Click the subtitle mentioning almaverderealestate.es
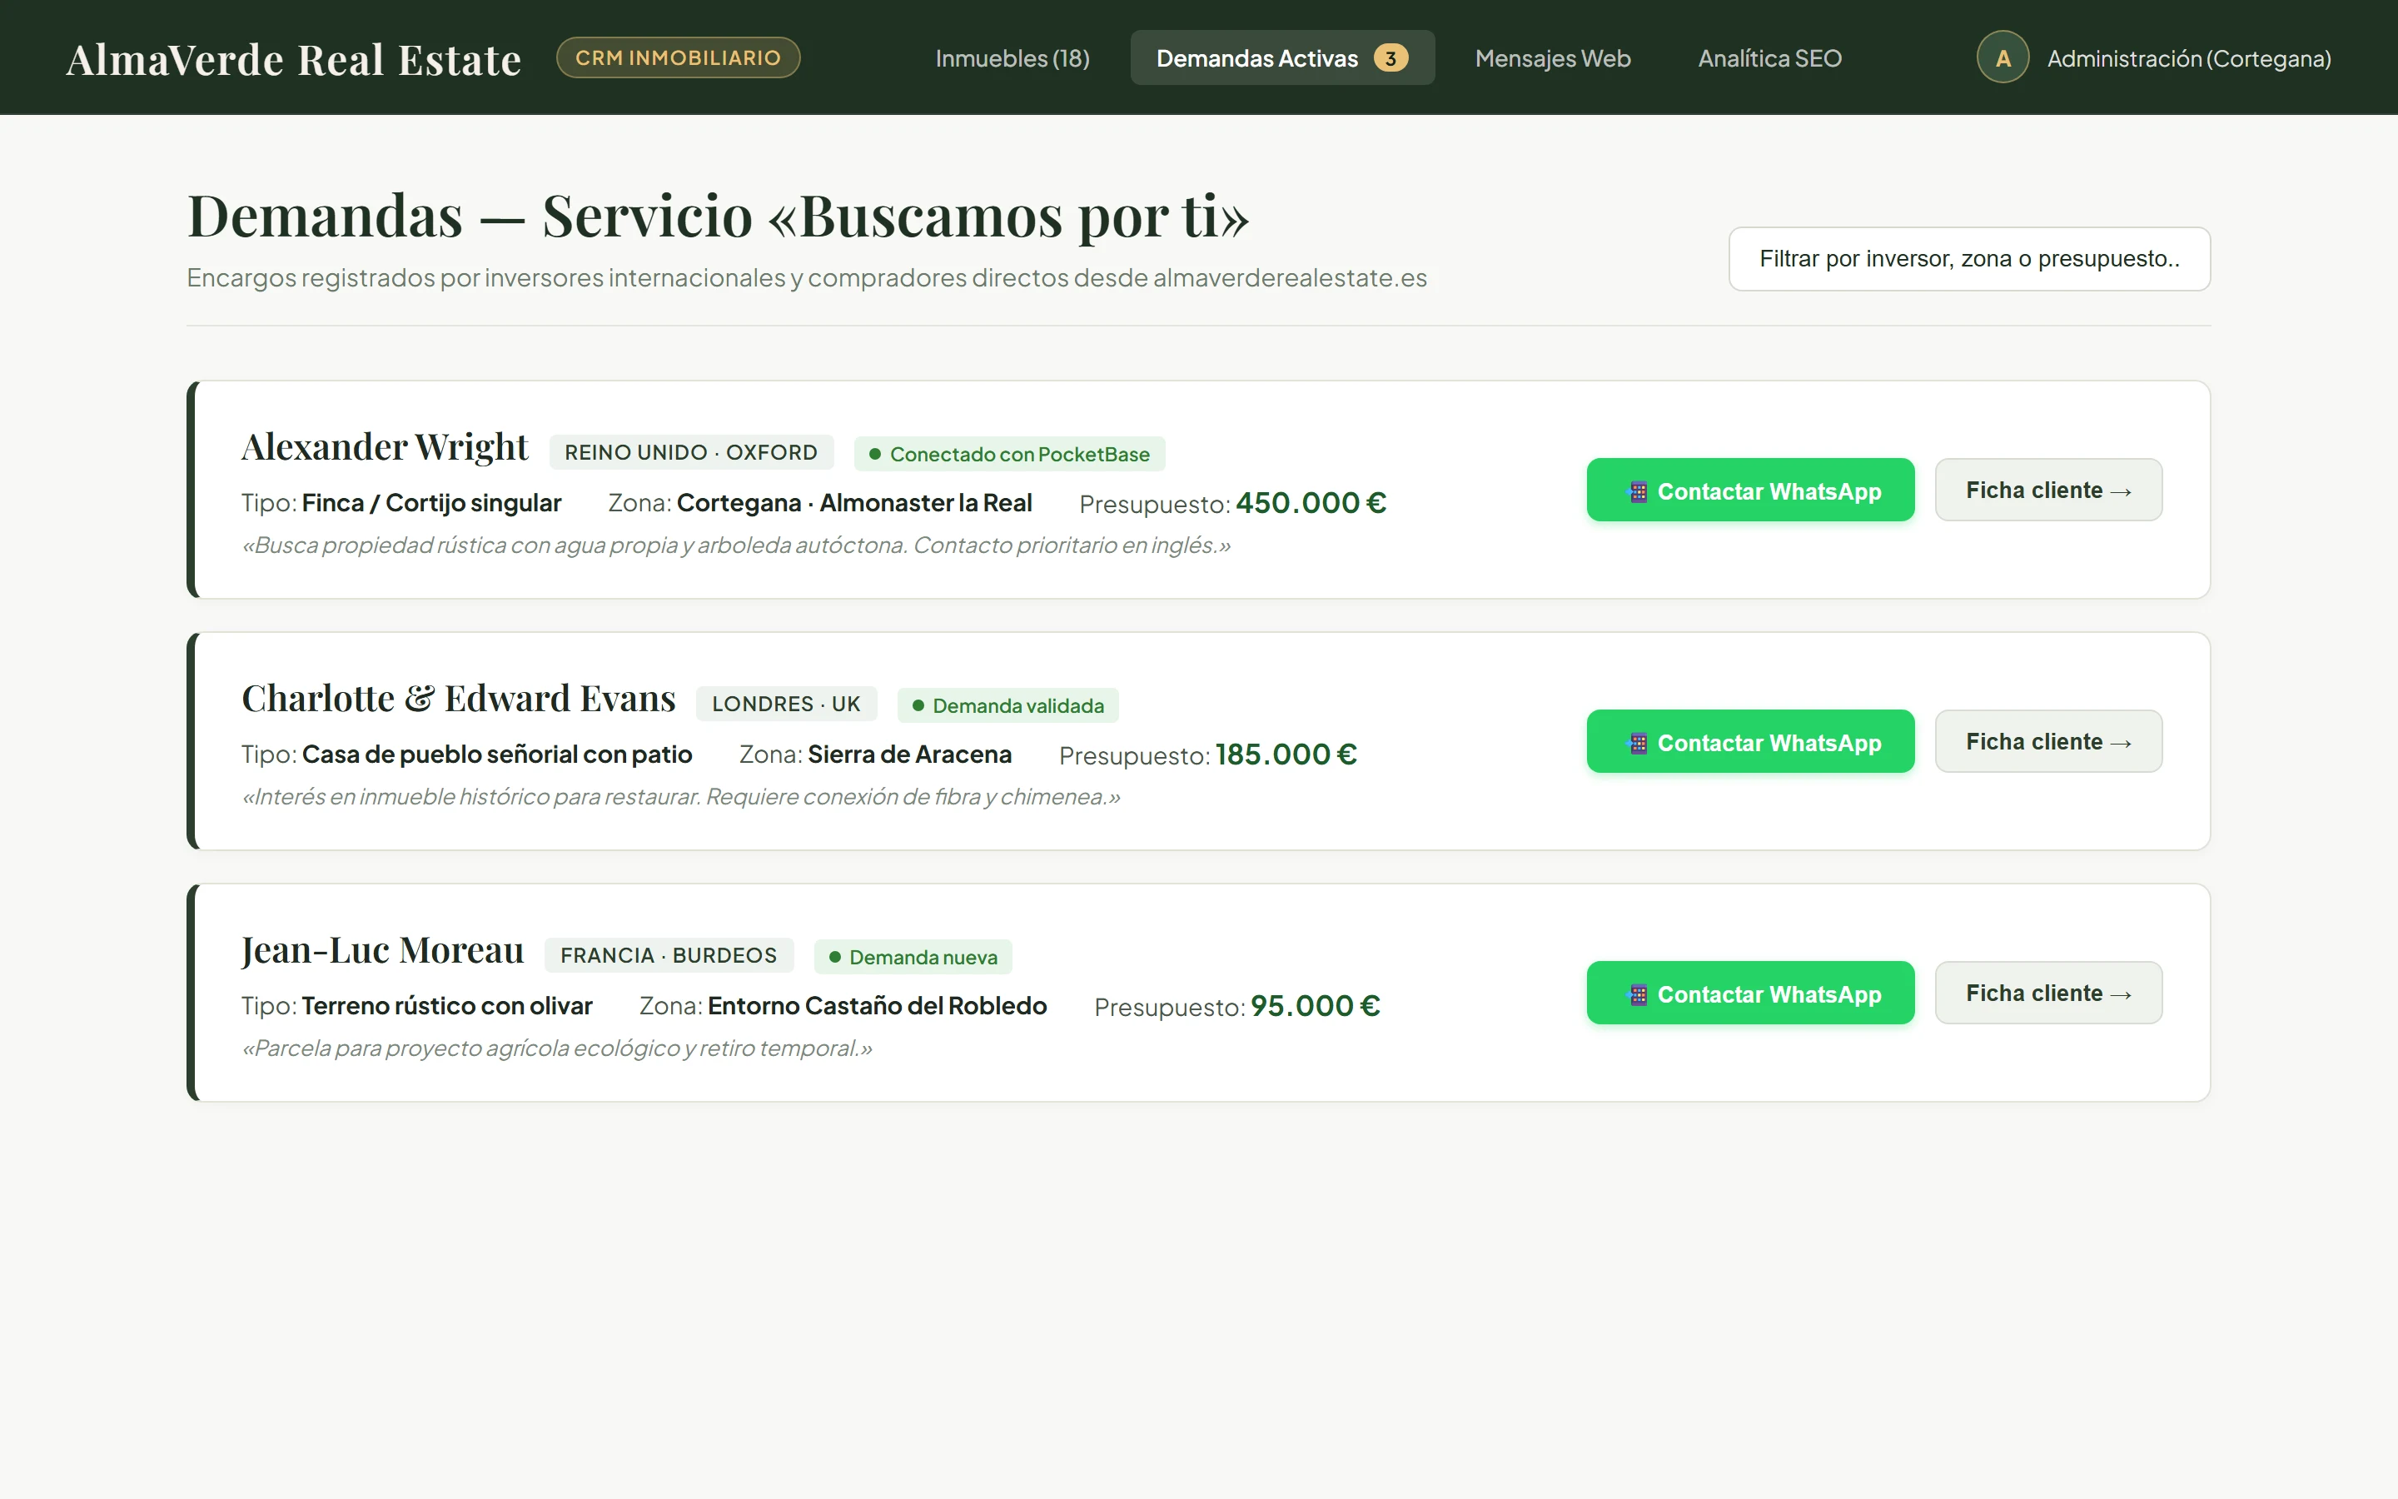 pos(807,277)
